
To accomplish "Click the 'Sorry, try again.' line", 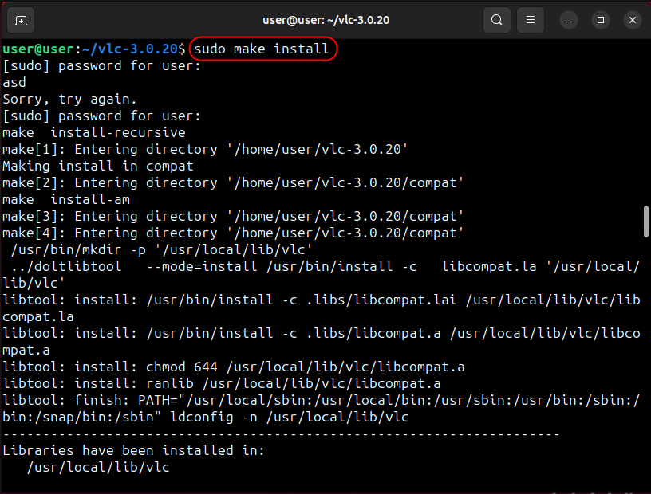I will click(x=69, y=99).
